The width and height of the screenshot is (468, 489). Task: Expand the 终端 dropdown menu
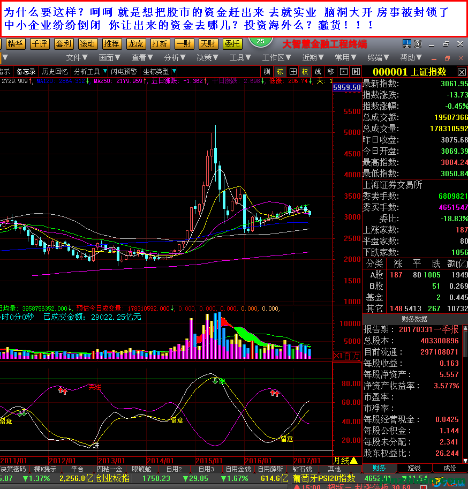click(x=378, y=58)
